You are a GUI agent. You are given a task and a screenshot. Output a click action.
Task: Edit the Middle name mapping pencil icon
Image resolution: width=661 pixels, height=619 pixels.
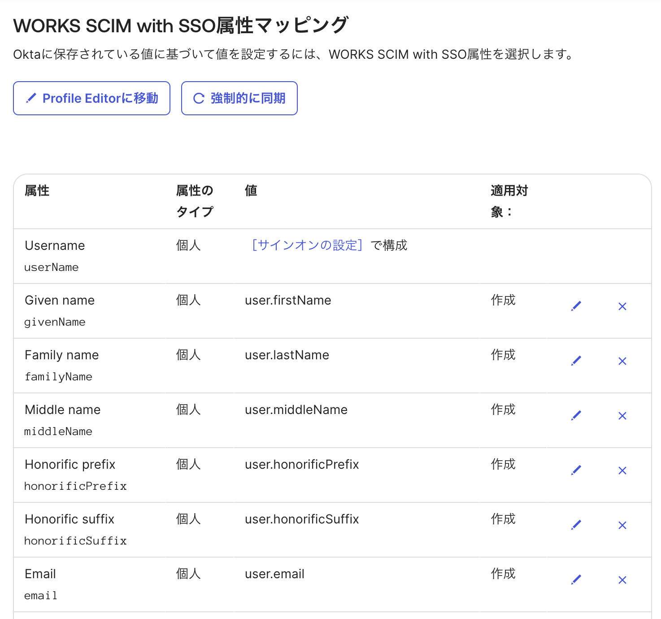(x=576, y=416)
